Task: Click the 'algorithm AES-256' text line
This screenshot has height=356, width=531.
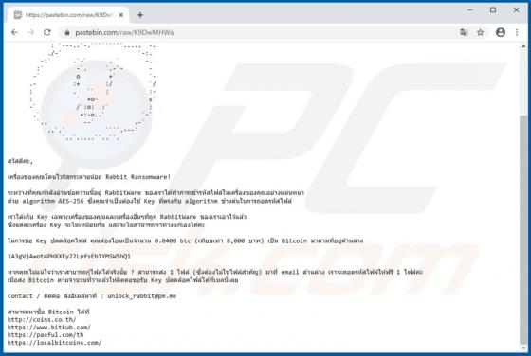Action: point(150,201)
